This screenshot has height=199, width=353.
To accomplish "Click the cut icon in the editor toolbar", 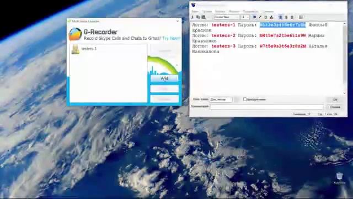I will [192, 17].
